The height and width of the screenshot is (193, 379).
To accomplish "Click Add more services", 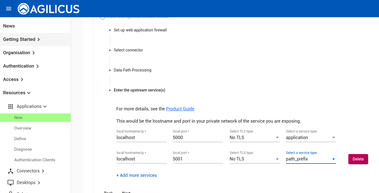I will click(x=136, y=175).
